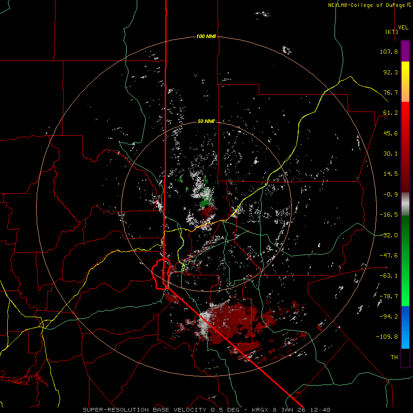Image resolution: width=413 pixels, height=413 pixels.
Task: Click the -32.0 legend value
Action: [x=389, y=235]
